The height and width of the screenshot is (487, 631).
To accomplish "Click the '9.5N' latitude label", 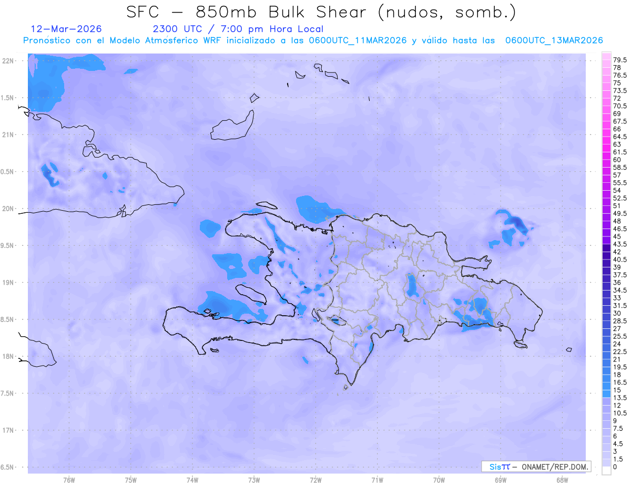I will click(x=8, y=245).
